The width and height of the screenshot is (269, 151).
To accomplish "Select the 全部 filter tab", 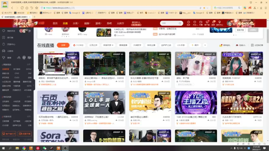I will coord(63,45).
